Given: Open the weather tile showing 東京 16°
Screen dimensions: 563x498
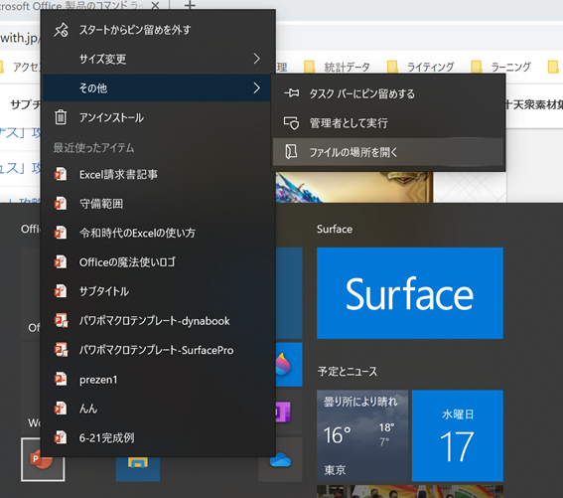Looking at the screenshot, I should coord(362,435).
